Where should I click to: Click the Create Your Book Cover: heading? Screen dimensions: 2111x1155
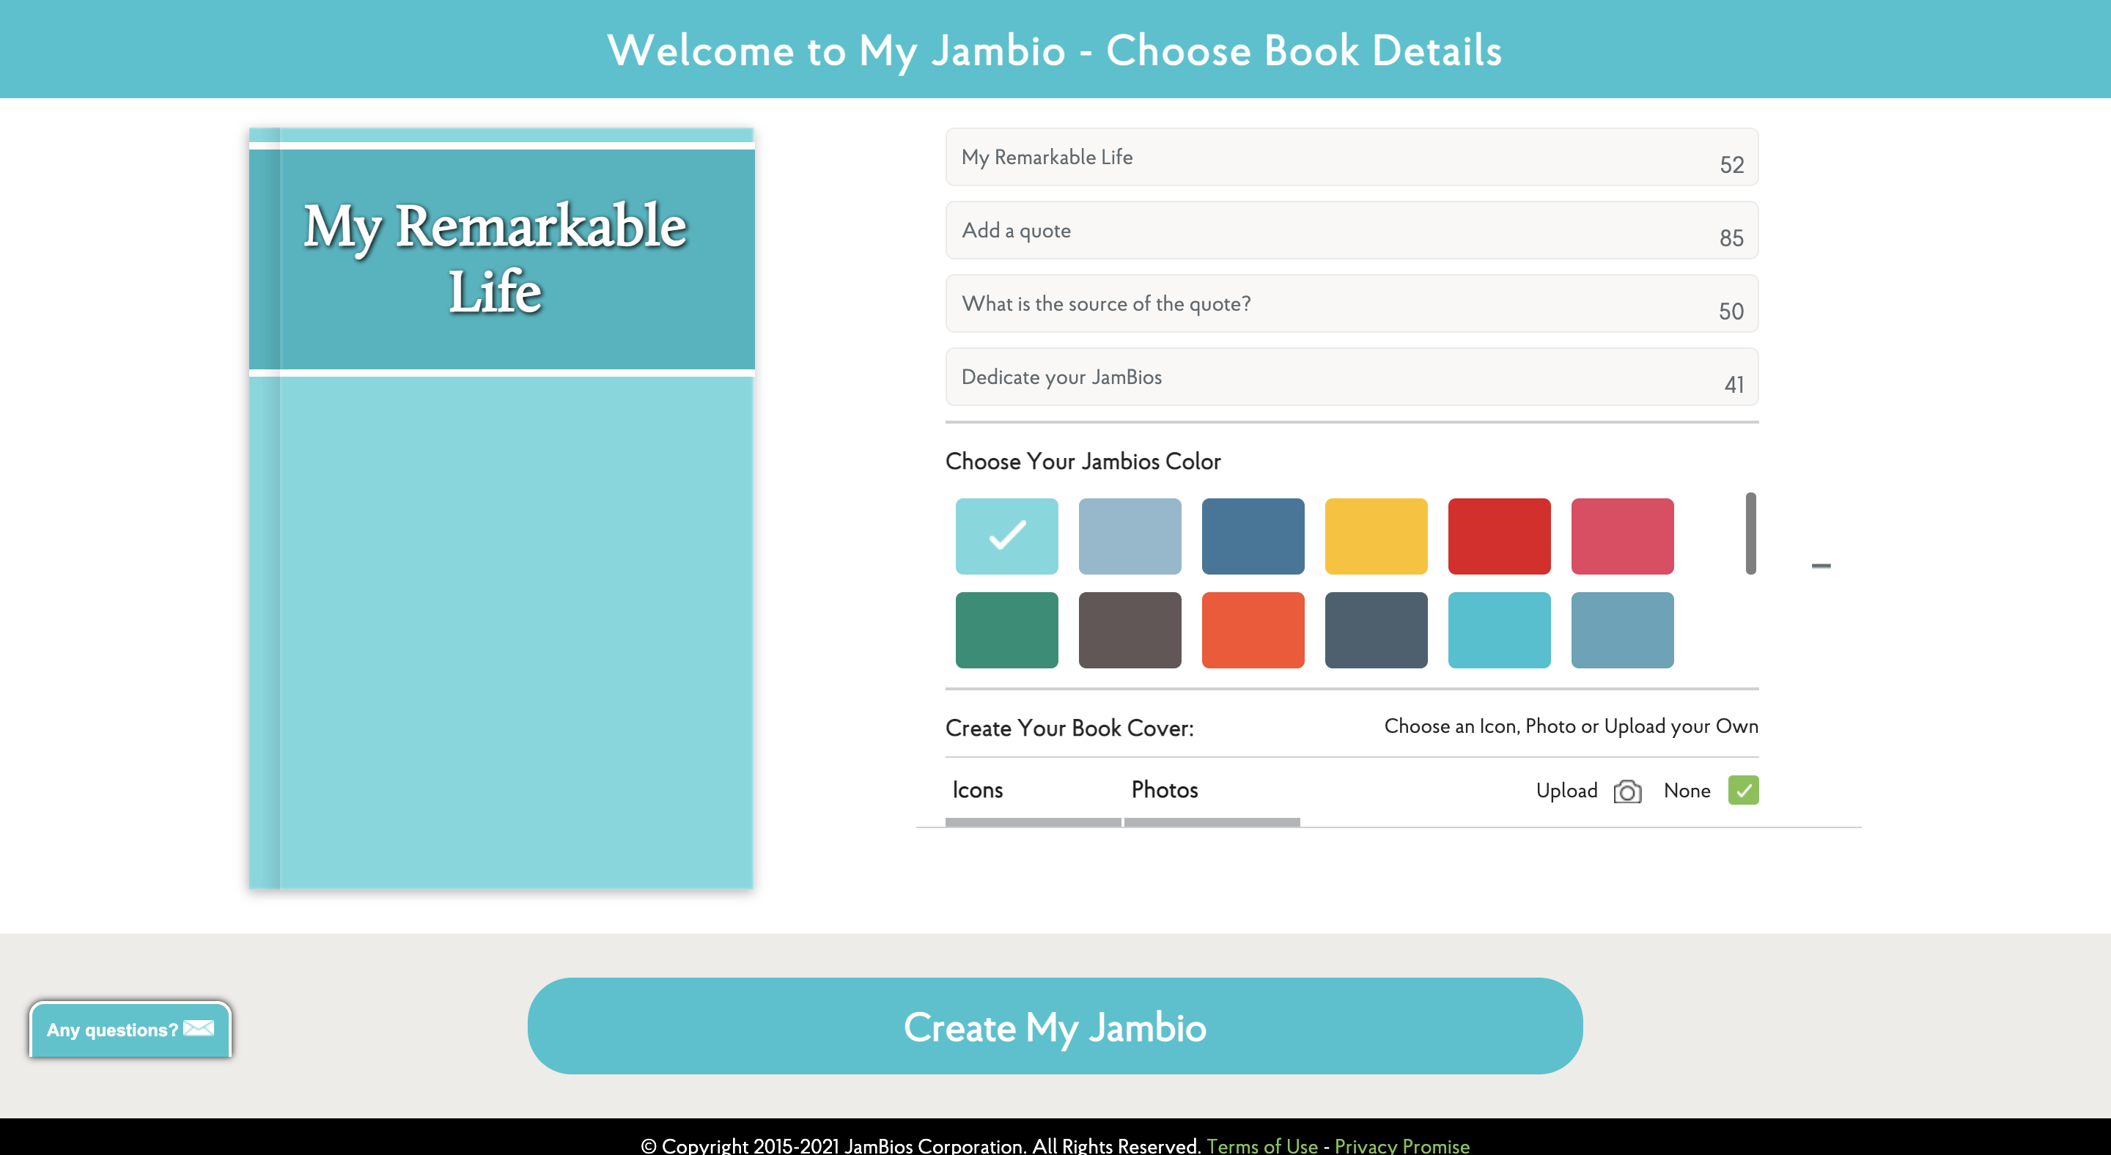point(1069,728)
